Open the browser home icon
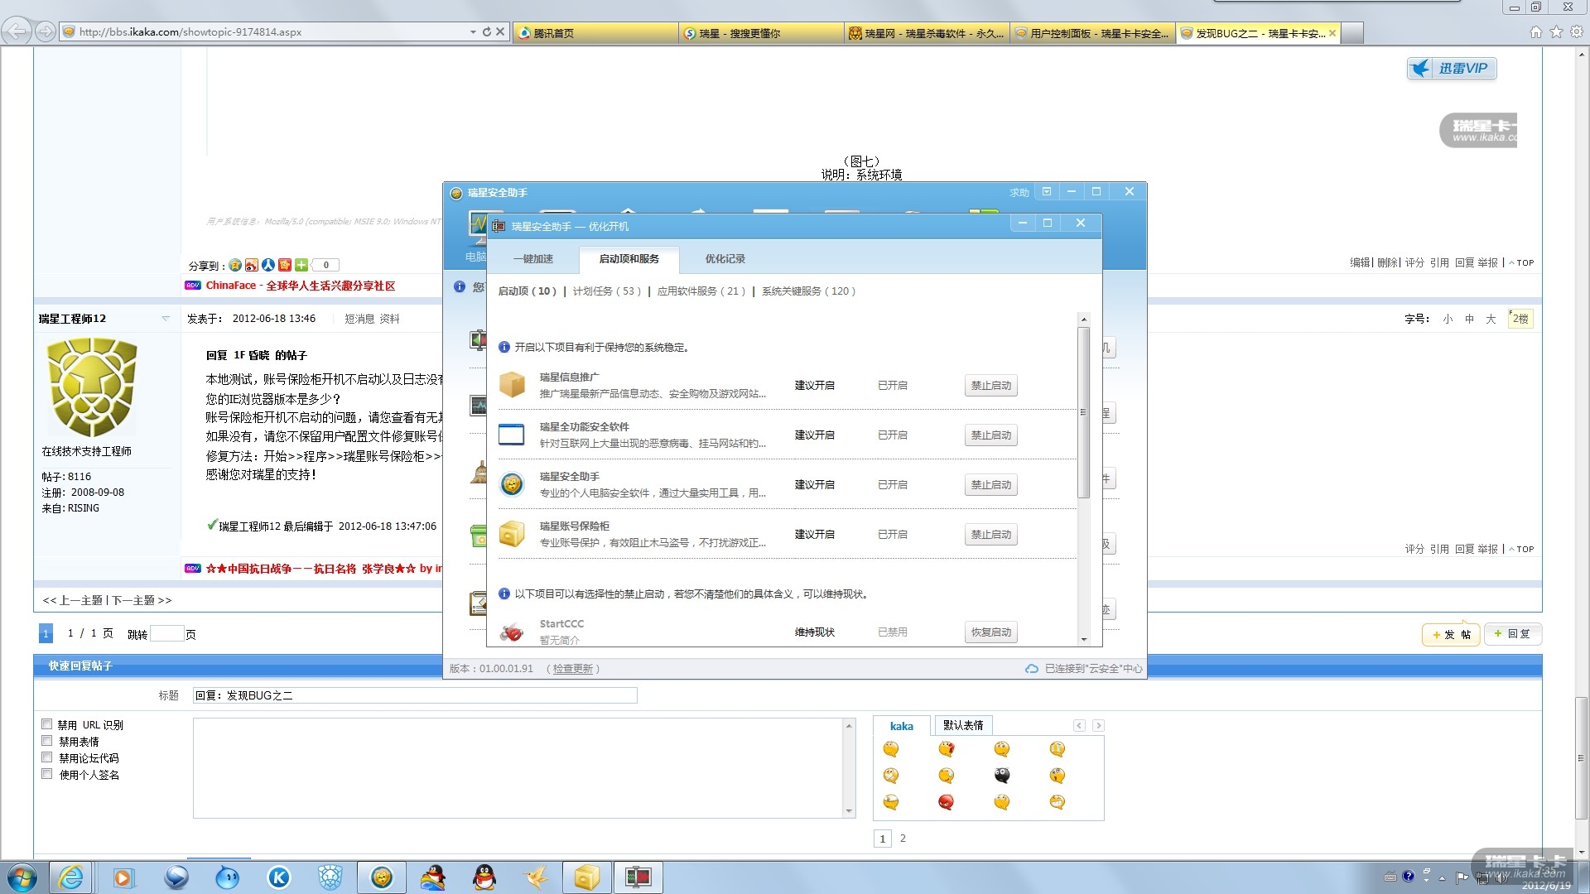This screenshot has height=894, width=1590. 1535,32
